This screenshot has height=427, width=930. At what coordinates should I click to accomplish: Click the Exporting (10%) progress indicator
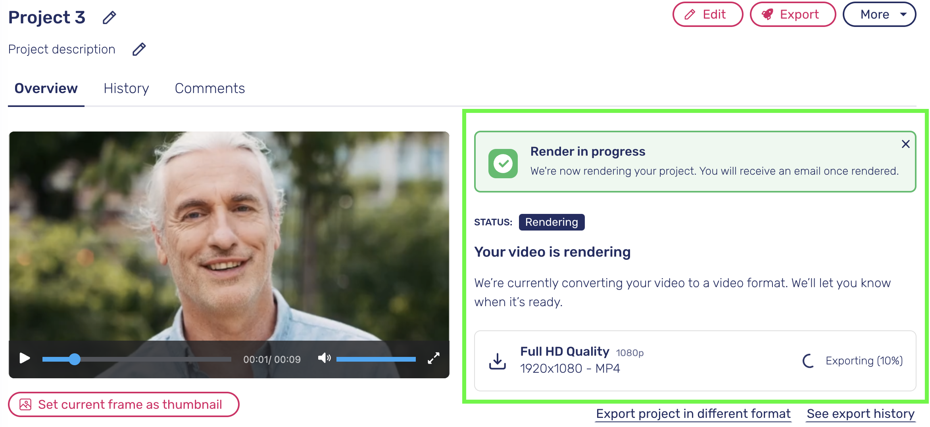pyautogui.click(x=853, y=360)
